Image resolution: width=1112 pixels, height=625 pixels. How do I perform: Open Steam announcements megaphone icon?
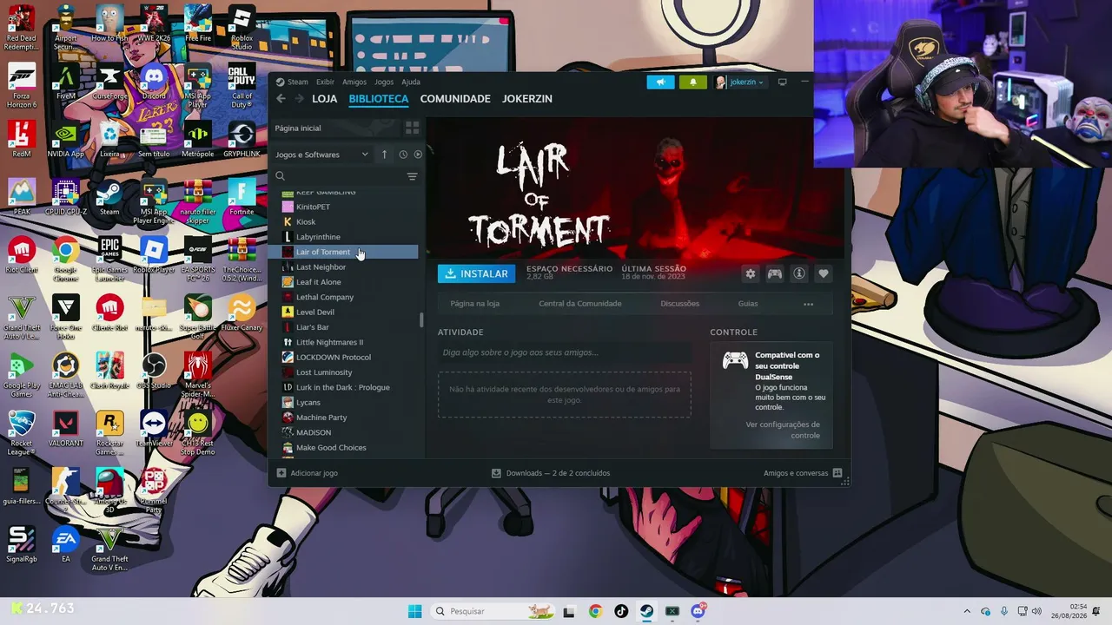coord(660,82)
